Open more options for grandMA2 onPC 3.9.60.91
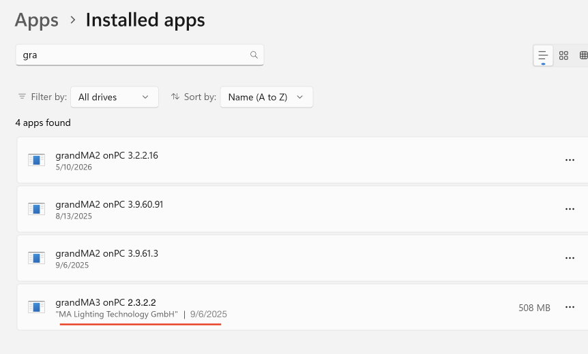Screen dimensions: 588x354 tap(570, 209)
